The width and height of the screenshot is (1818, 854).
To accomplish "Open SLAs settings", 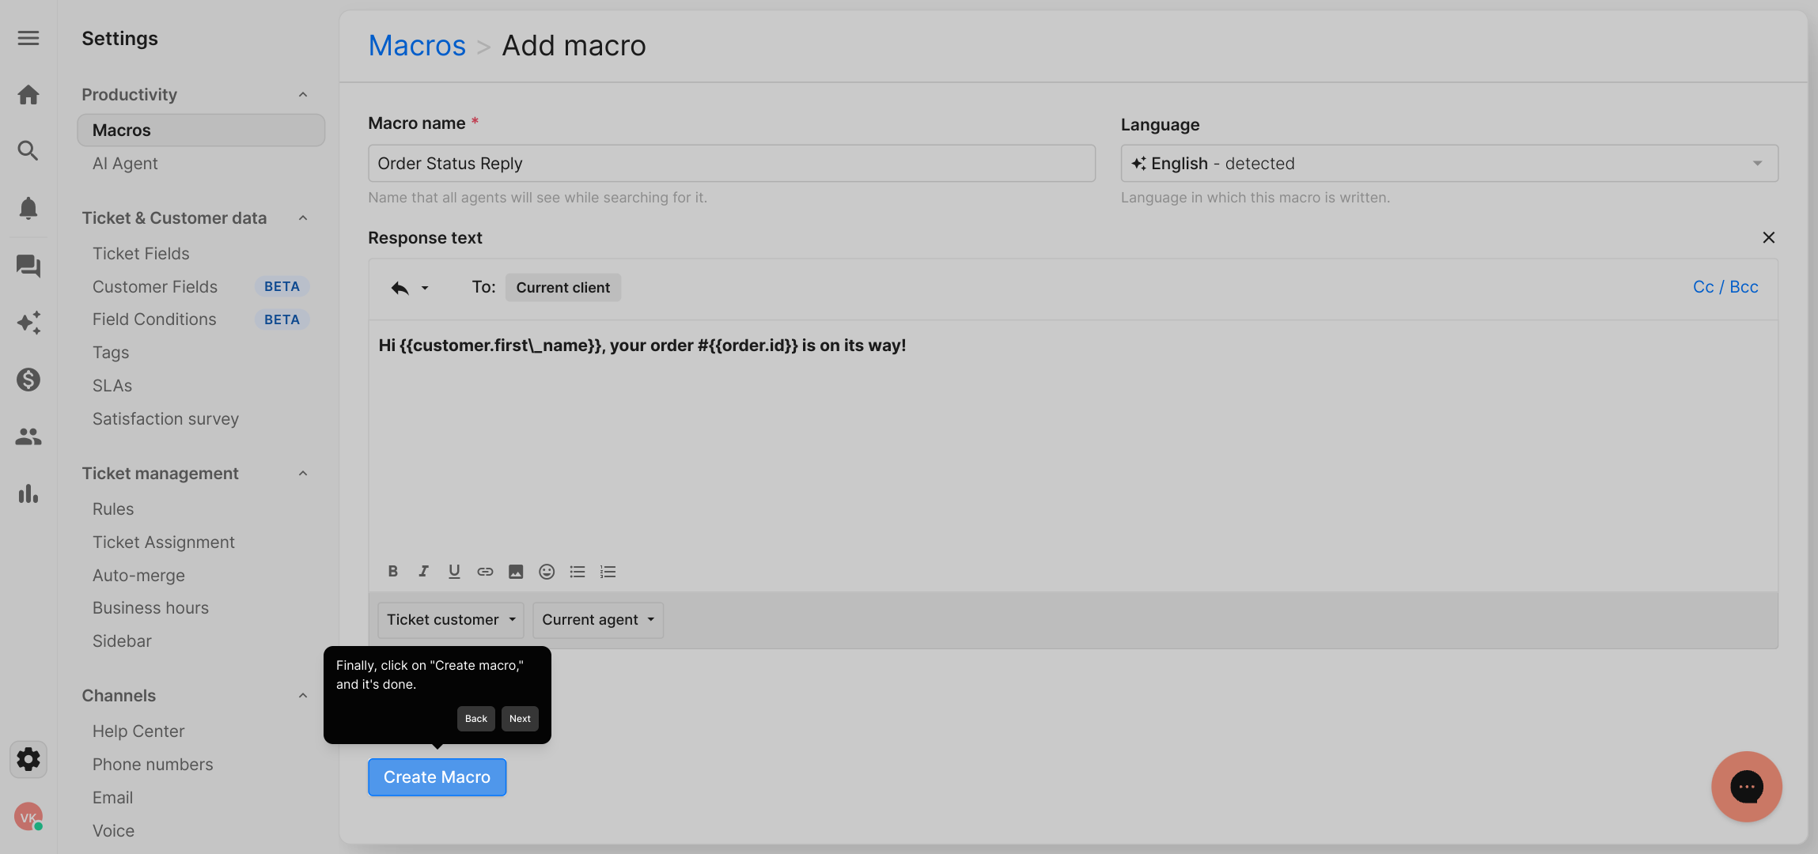I will [112, 386].
